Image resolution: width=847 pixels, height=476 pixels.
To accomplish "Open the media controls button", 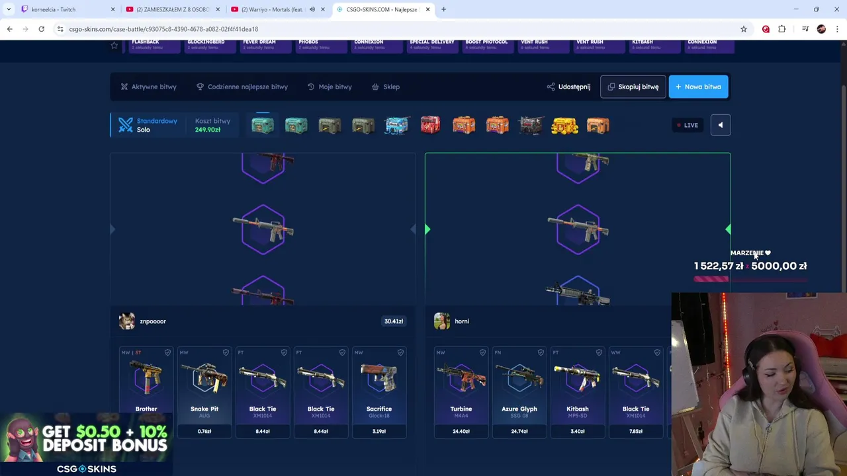I will coord(805,29).
